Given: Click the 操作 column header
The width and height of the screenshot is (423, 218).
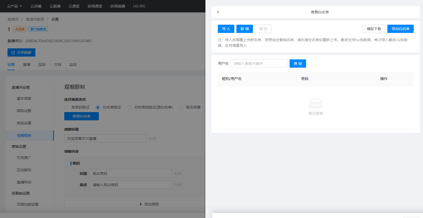Looking at the screenshot, I should pos(384,79).
